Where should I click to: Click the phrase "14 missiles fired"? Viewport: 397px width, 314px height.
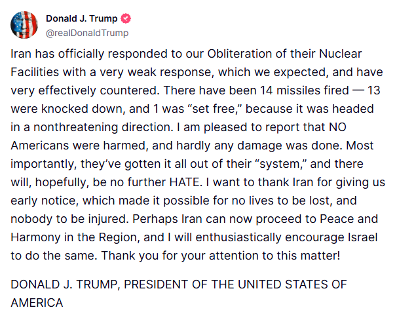point(305,90)
